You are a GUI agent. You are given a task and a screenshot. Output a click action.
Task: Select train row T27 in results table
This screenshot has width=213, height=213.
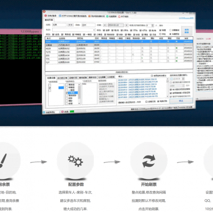[119, 62]
